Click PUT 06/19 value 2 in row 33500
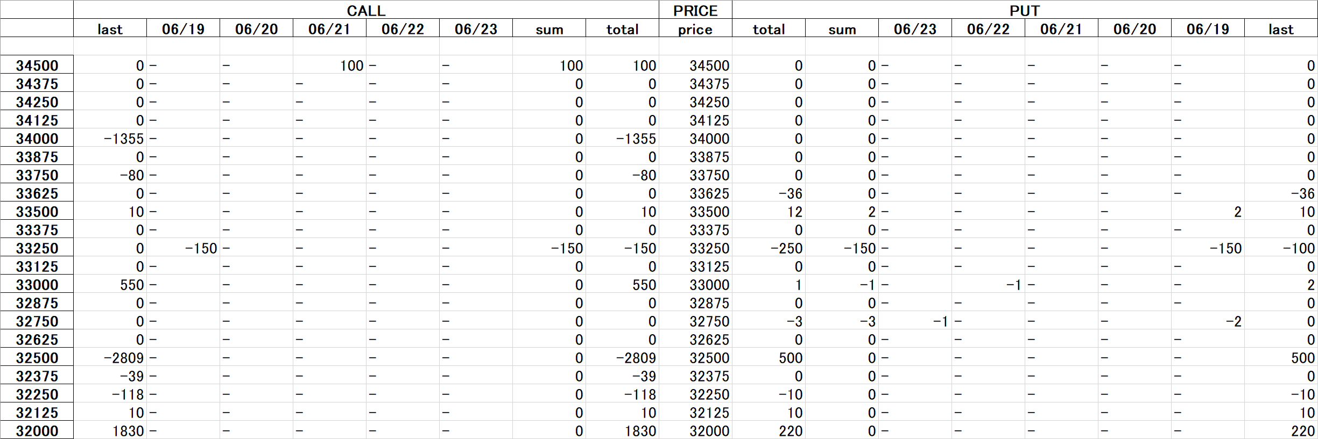Screen dimensions: 1318x439 coord(1208,212)
